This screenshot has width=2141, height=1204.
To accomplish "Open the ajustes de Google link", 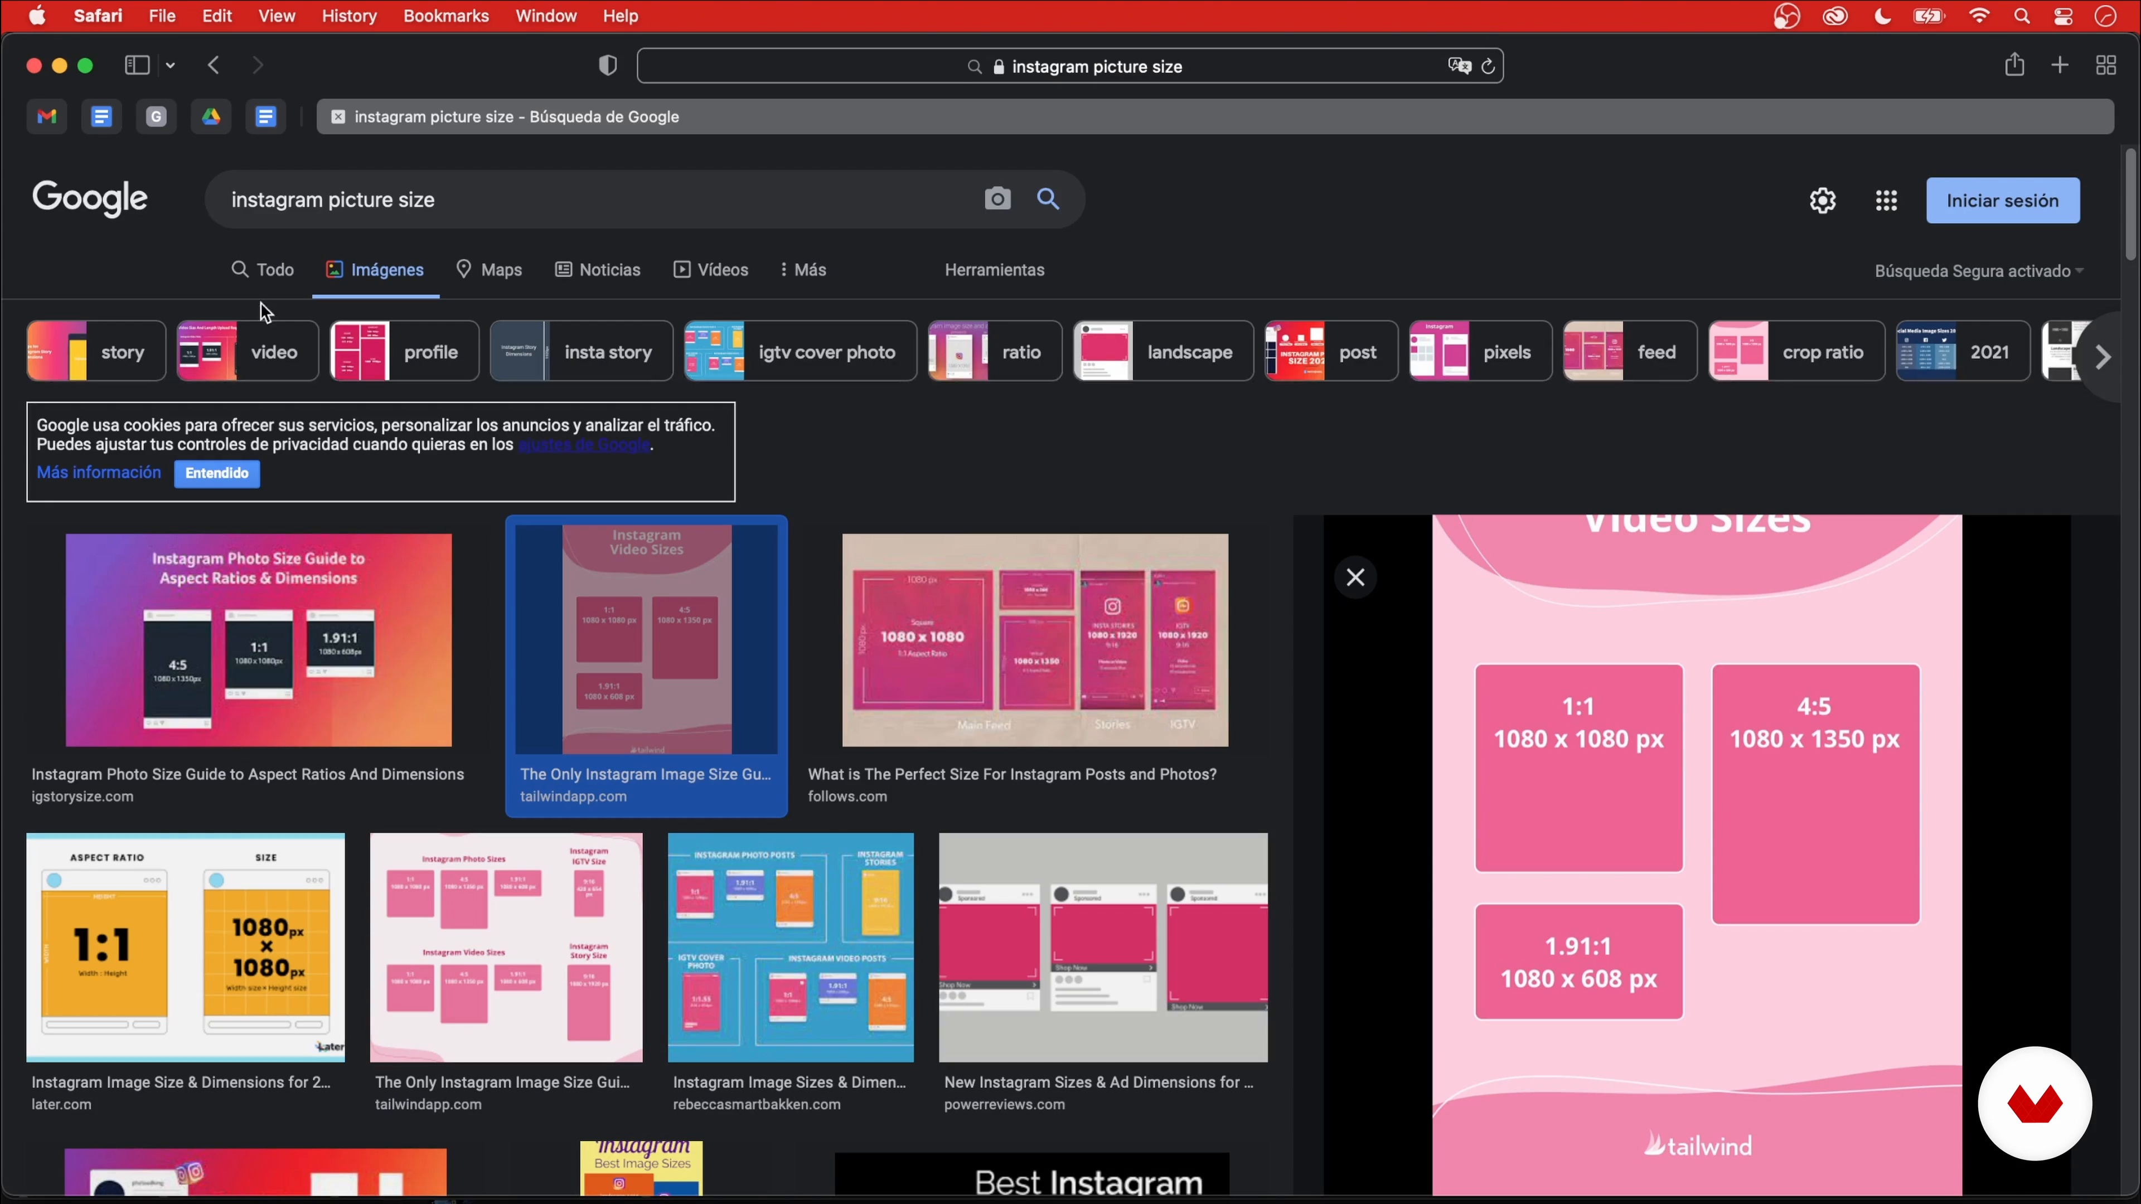I will click(584, 445).
